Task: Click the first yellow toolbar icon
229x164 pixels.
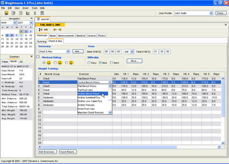Action: click(x=6, y=13)
